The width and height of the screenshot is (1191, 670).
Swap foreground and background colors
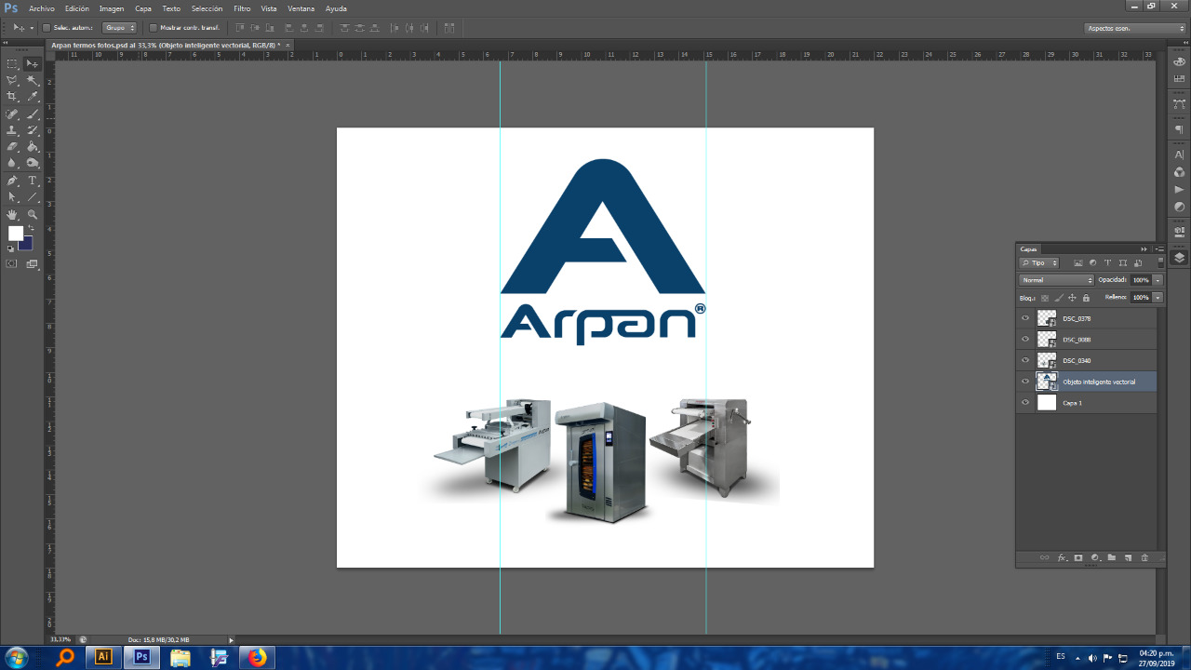(31, 228)
